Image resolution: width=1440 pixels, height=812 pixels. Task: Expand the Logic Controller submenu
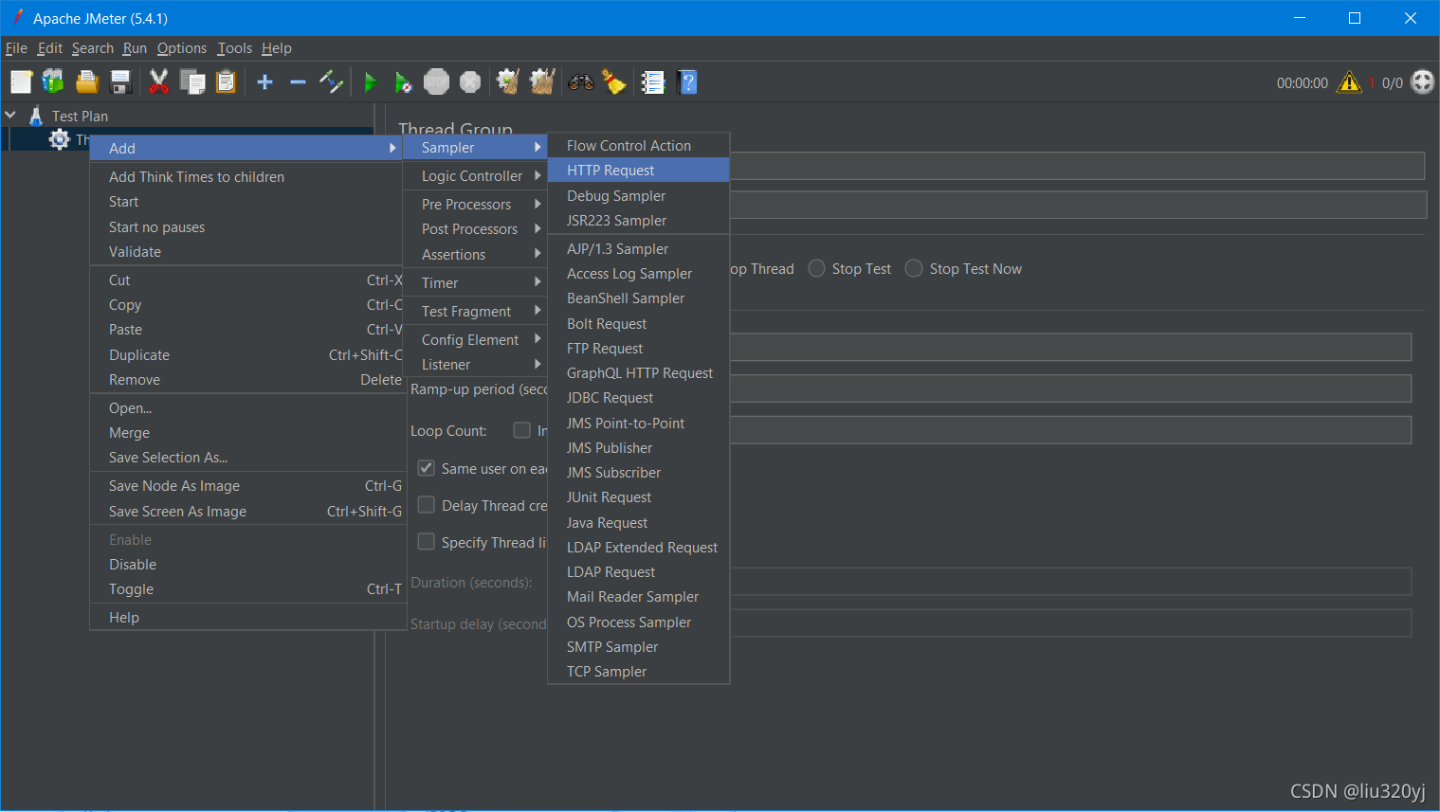click(476, 176)
